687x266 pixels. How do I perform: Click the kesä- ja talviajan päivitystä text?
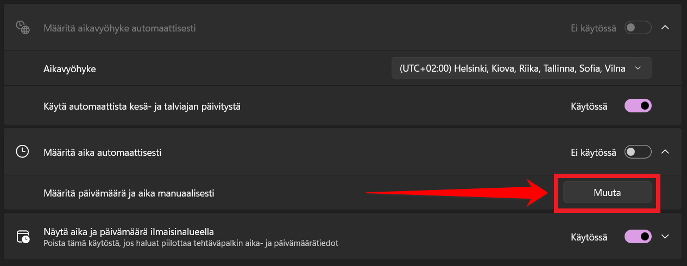(142, 106)
